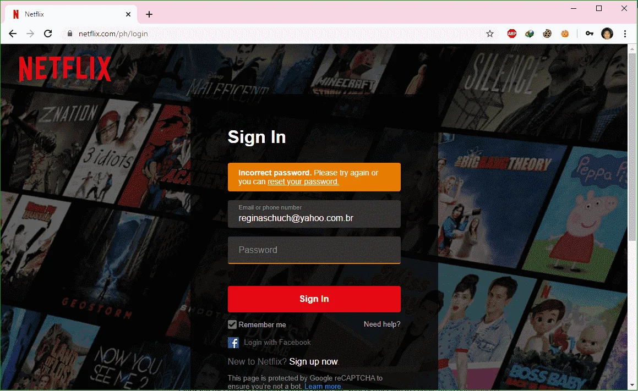Screen dimensions: 638x391
Task: Select the Netflix browser tab
Action: [x=71, y=14]
